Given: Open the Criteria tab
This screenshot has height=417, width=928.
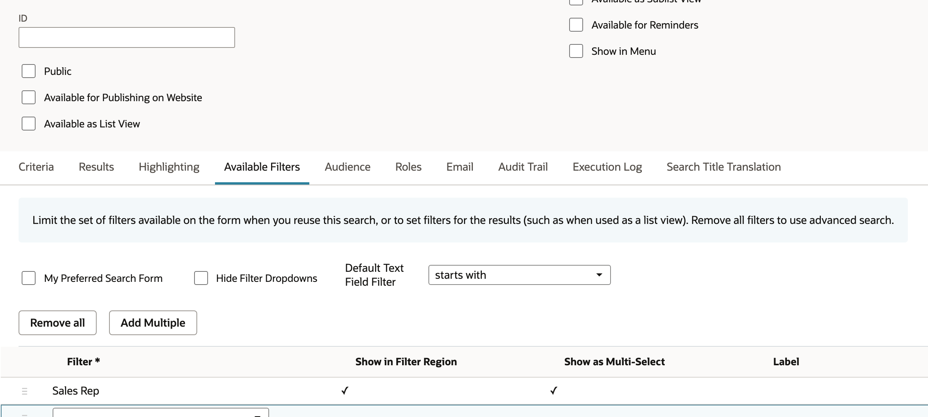Looking at the screenshot, I should pyautogui.click(x=36, y=167).
